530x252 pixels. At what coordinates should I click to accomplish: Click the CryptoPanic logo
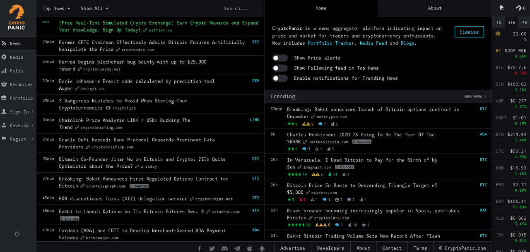point(17,18)
